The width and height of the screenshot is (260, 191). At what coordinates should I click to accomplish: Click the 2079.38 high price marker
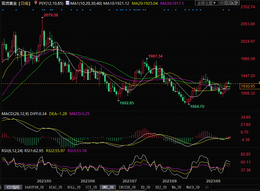(x=51, y=15)
